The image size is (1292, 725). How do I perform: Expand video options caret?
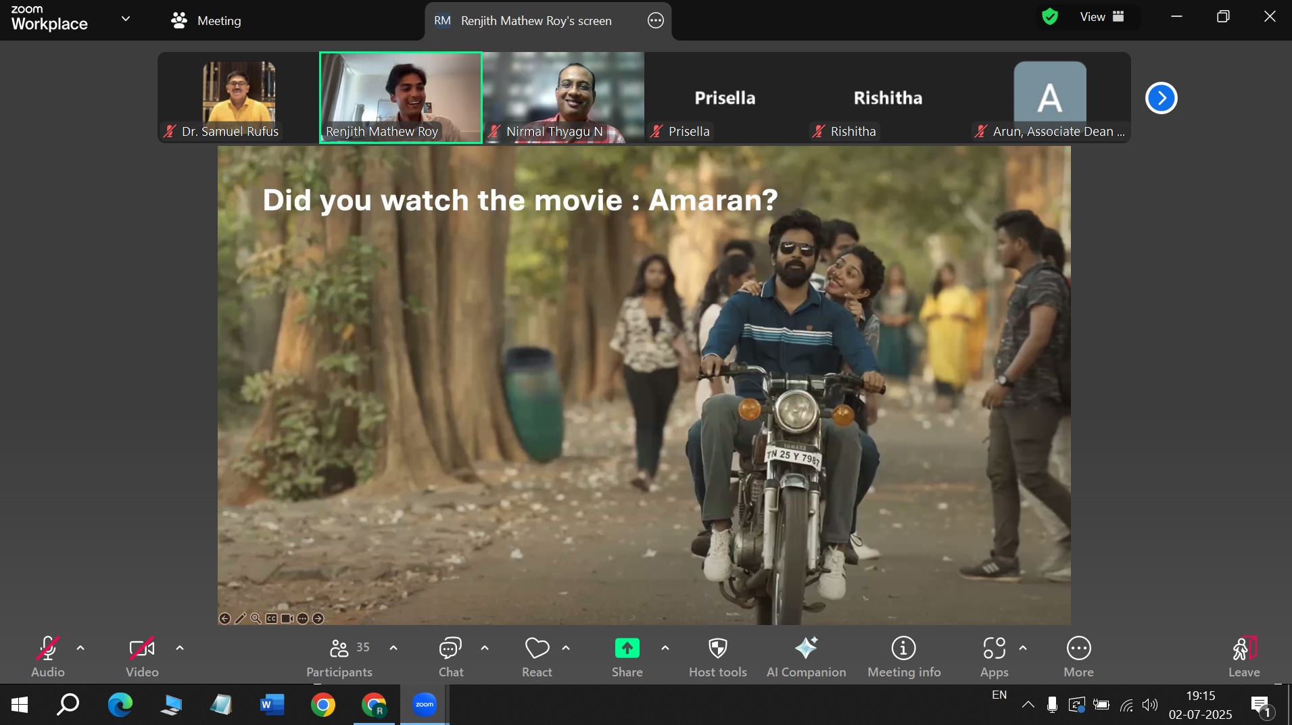click(x=180, y=648)
